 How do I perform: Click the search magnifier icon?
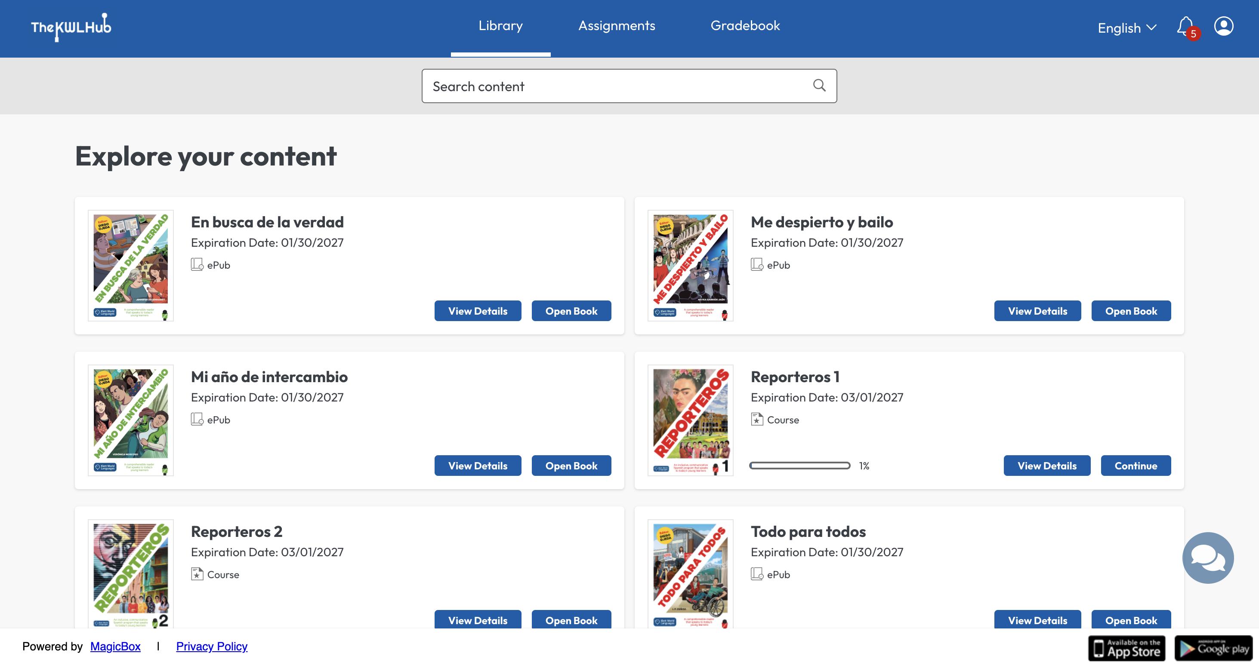[x=819, y=86]
